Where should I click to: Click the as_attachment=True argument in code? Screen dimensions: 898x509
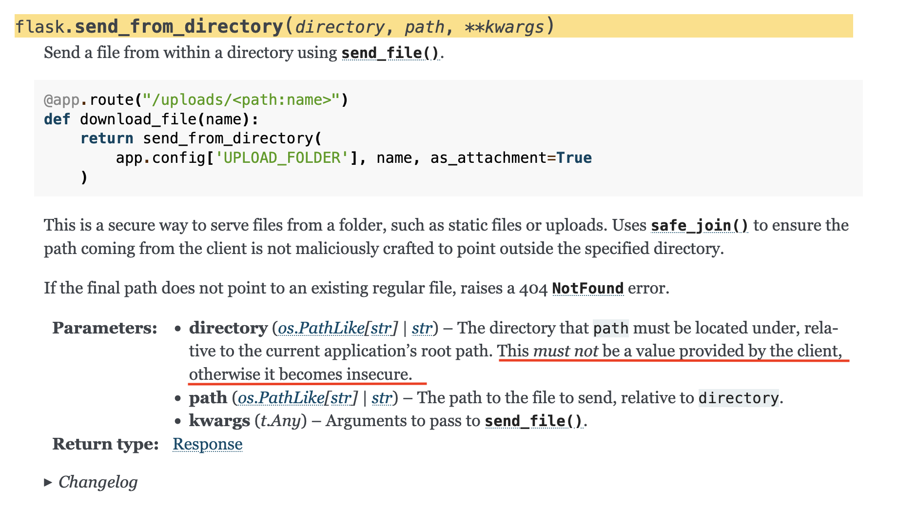pos(511,158)
